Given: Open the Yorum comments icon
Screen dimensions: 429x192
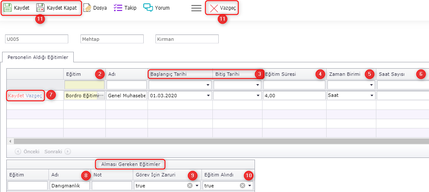Looking at the screenshot, I should (x=148, y=8).
